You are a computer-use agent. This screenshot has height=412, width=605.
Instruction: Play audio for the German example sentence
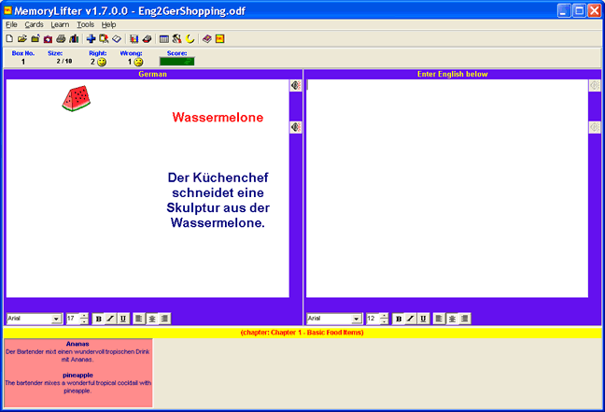296,127
